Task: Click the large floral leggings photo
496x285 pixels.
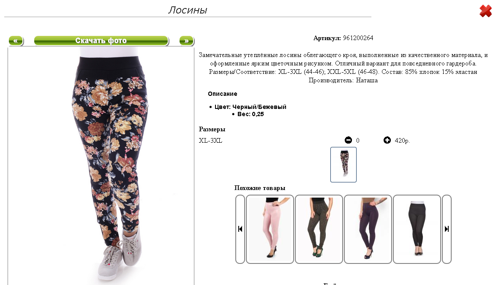Action: [101, 166]
